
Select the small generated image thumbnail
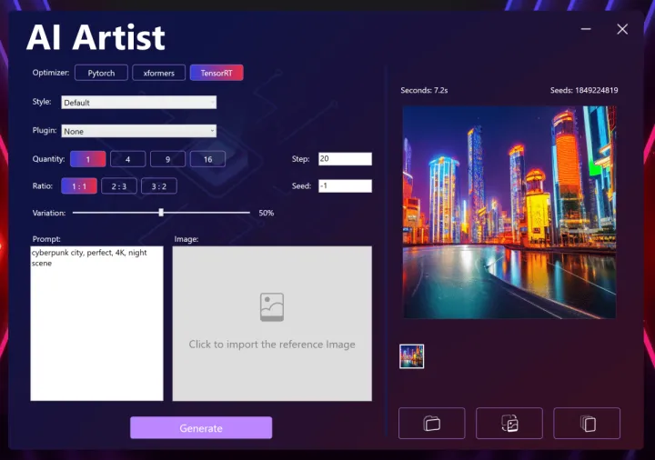tap(412, 356)
